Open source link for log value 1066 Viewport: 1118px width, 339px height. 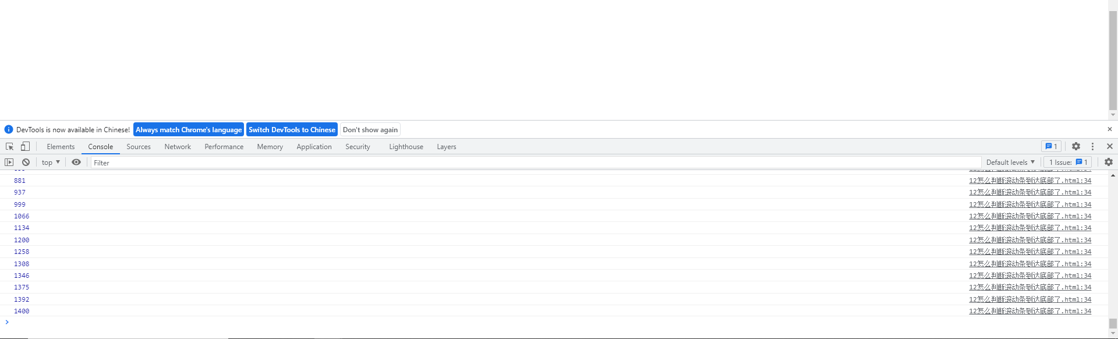coord(1030,216)
